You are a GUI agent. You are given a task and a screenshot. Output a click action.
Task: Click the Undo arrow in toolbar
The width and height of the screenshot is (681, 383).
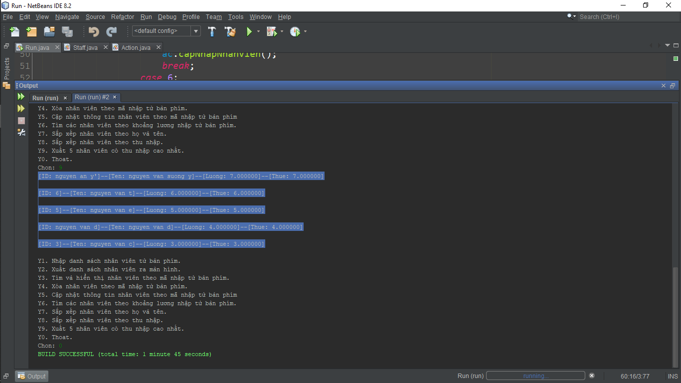(93, 31)
